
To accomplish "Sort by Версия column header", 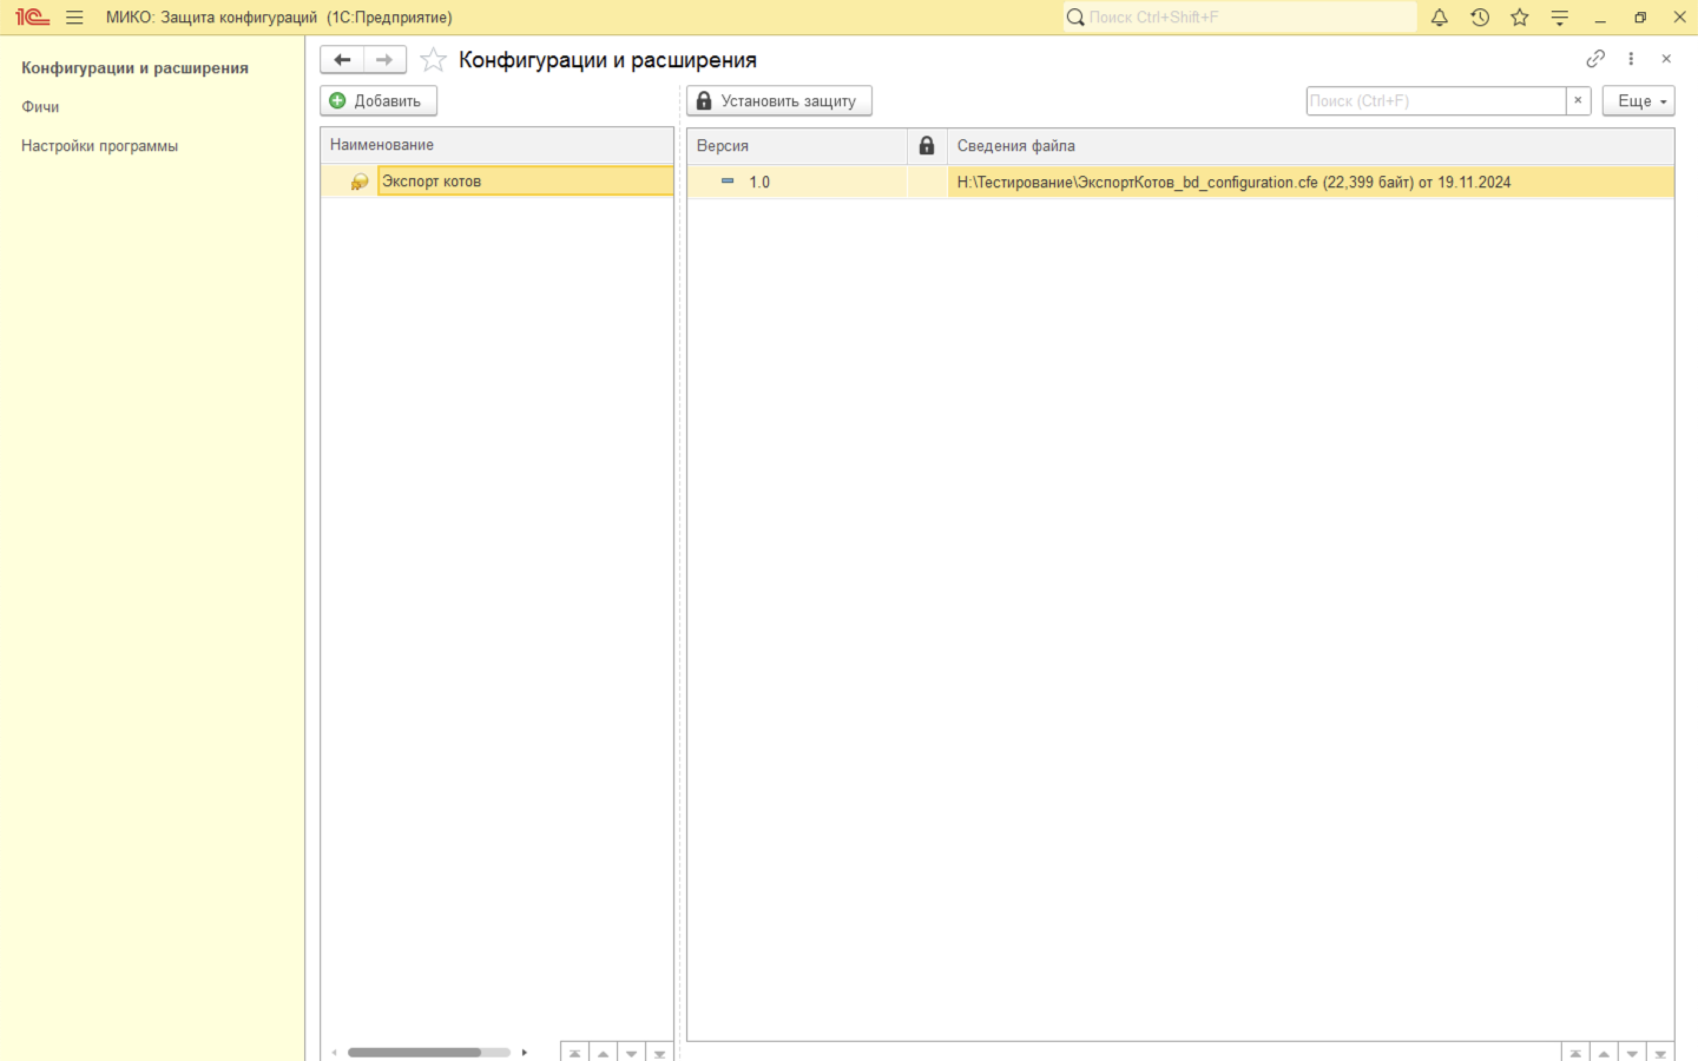I will pyautogui.click(x=797, y=145).
